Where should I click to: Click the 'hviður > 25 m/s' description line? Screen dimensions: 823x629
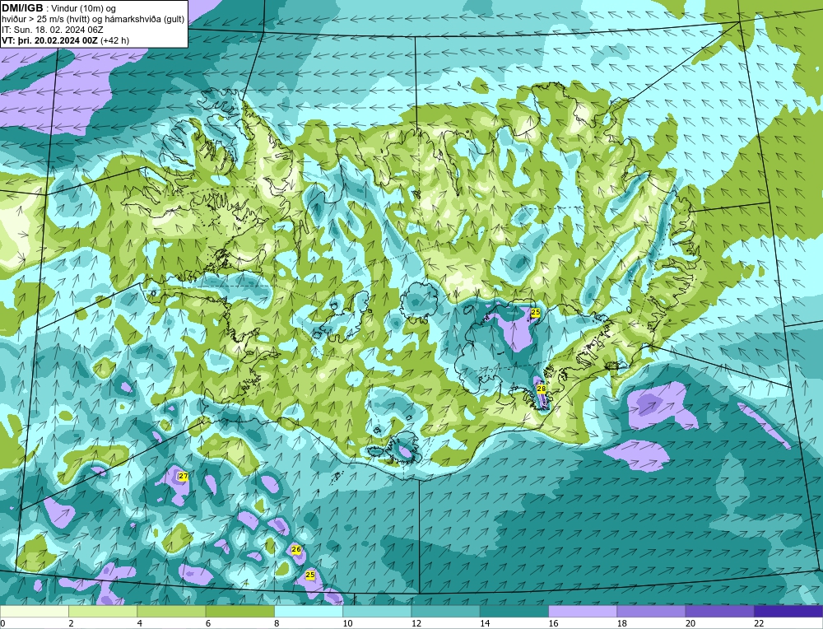pyautogui.click(x=93, y=20)
